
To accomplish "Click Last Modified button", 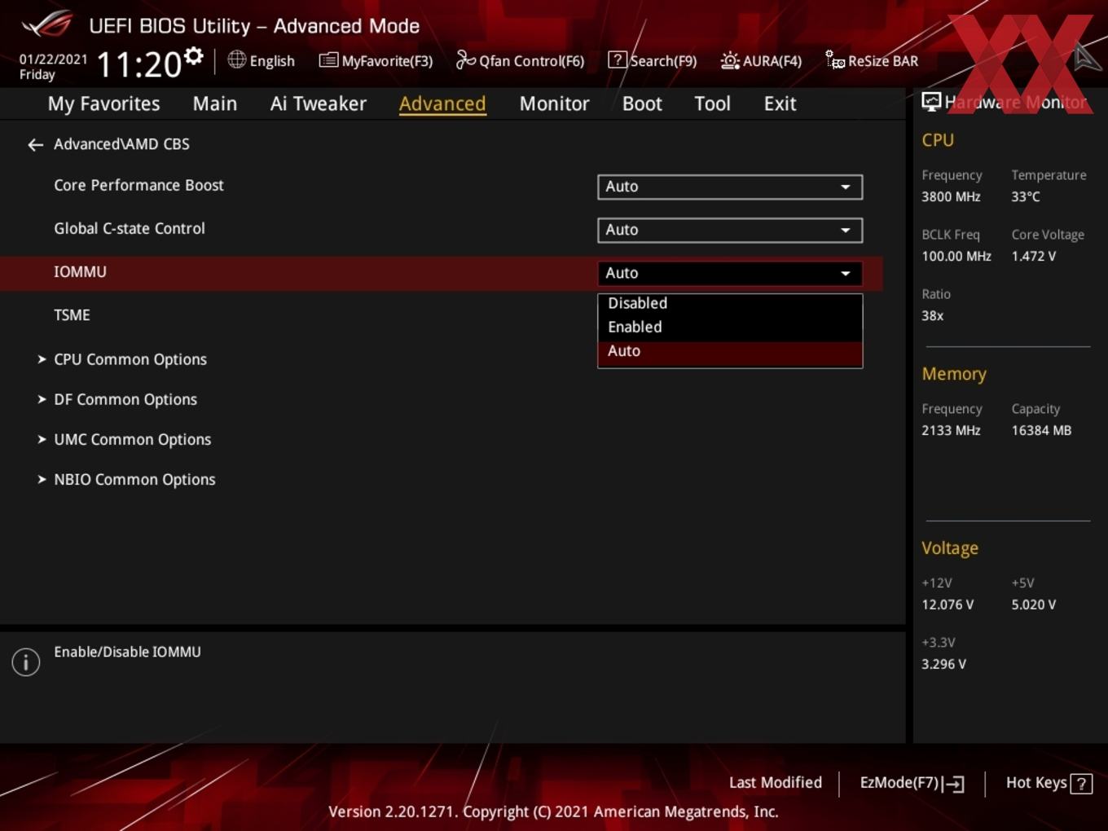I will point(776,783).
